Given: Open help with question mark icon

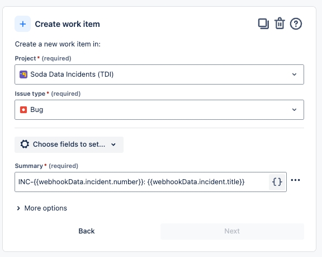Looking at the screenshot, I should click(296, 24).
